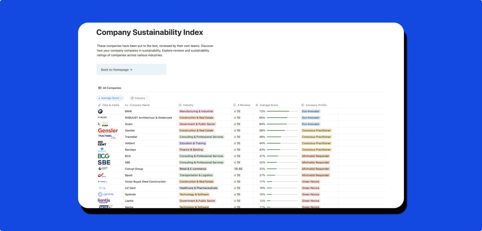
Task: Click the Industry column header label
Action: [x=188, y=105]
